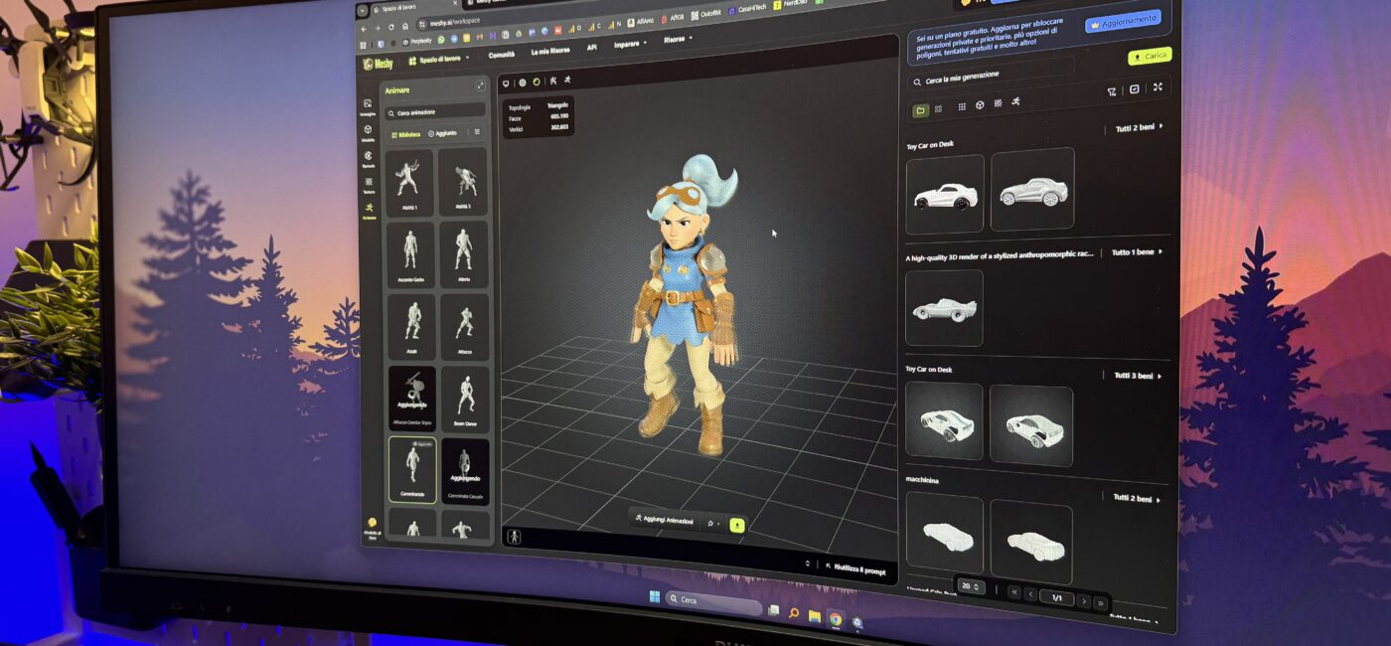Click the Aggiornamento upgrade button
The width and height of the screenshot is (1391, 646).
click(1123, 22)
